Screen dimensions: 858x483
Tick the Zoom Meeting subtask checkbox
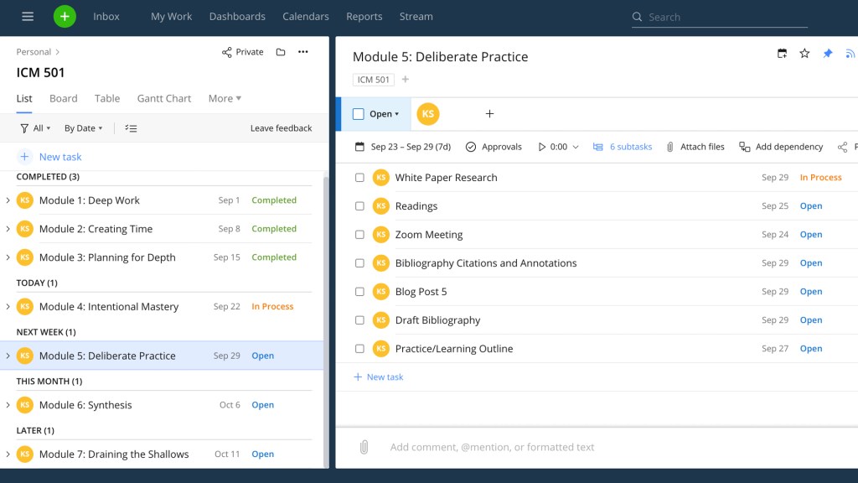click(x=359, y=235)
